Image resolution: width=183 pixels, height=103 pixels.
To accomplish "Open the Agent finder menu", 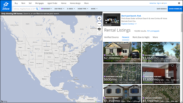I will pyautogui.click(x=52, y=3).
